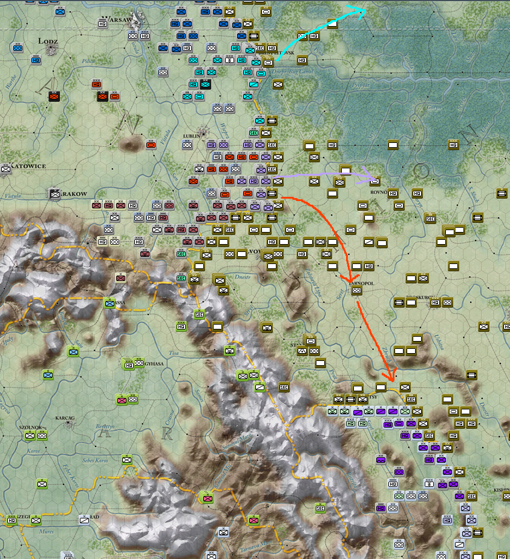Screen dimensions: 510x559
Task: Select the light-blue unit near Sajo river
Action: point(73,352)
